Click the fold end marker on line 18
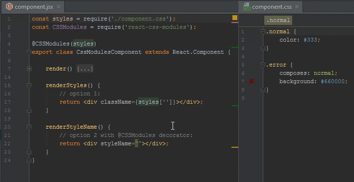Image resolution: width=354 pixels, height=182 pixels. tap(29, 110)
